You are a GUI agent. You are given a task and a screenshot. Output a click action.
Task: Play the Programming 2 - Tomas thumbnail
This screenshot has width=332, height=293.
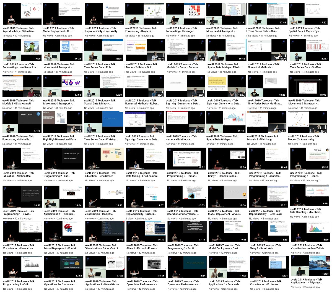click(x=186, y=159)
